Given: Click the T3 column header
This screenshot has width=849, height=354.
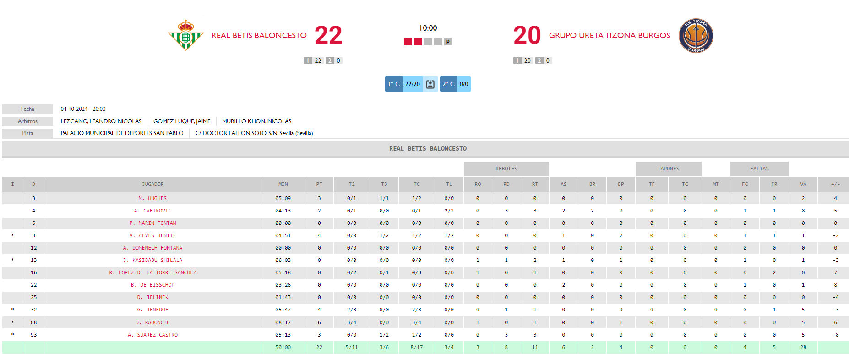Looking at the screenshot, I should point(384,184).
